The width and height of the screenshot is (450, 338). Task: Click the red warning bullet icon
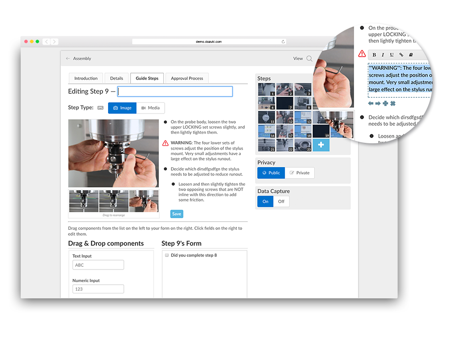tap(362, 54)
